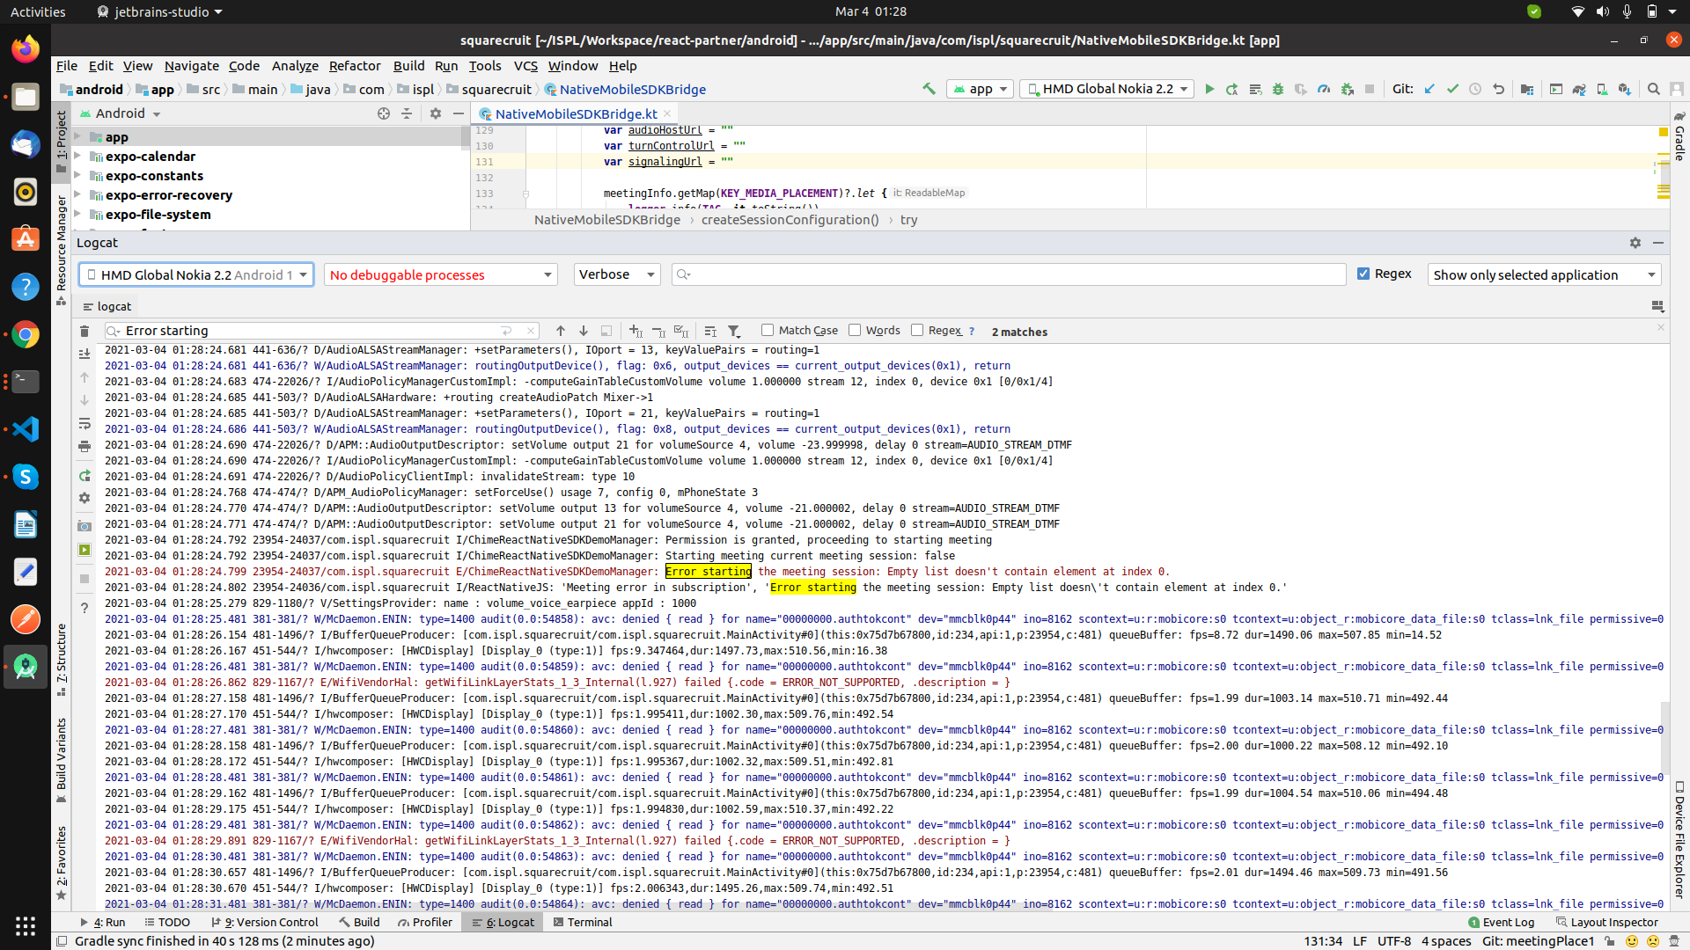Screen dimensions: 1690x950
Task: Click the Screen capture camera icon
Action: [x=84, y=526]
